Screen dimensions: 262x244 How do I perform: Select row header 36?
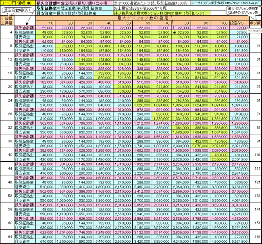click(7, 141)
